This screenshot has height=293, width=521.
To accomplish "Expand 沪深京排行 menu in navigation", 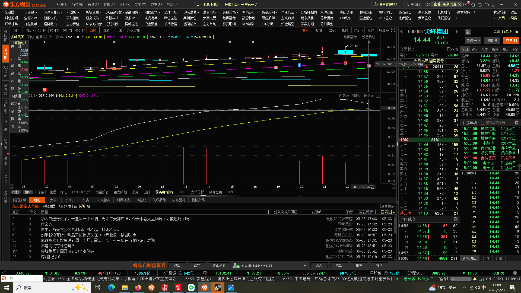I will coord(53,12).
